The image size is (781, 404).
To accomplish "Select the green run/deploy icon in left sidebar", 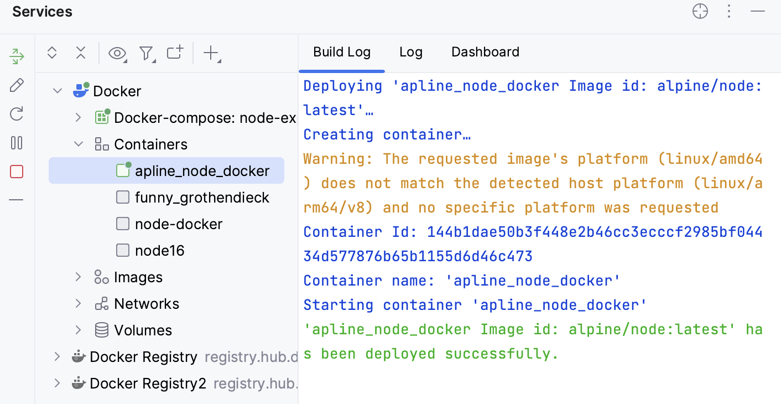I will click(x=17, y=56).
